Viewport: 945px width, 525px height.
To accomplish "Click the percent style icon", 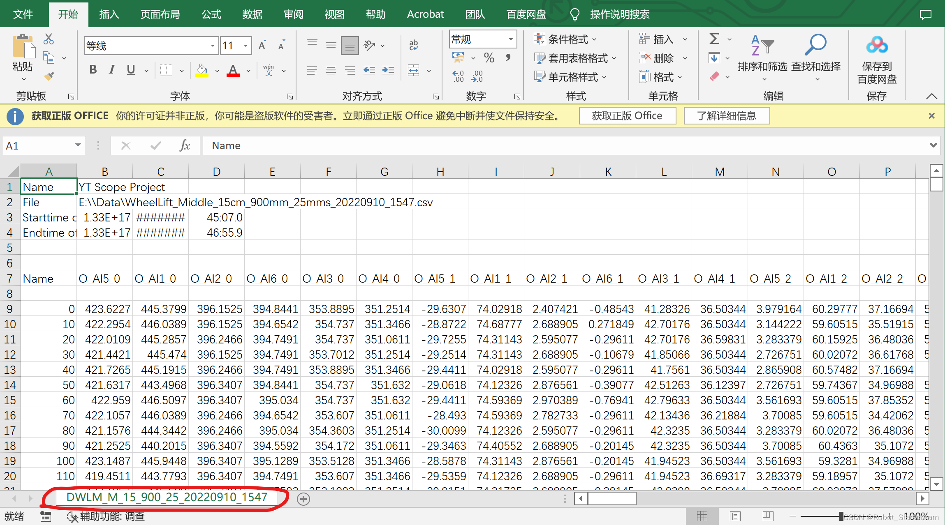I will 489,58.
